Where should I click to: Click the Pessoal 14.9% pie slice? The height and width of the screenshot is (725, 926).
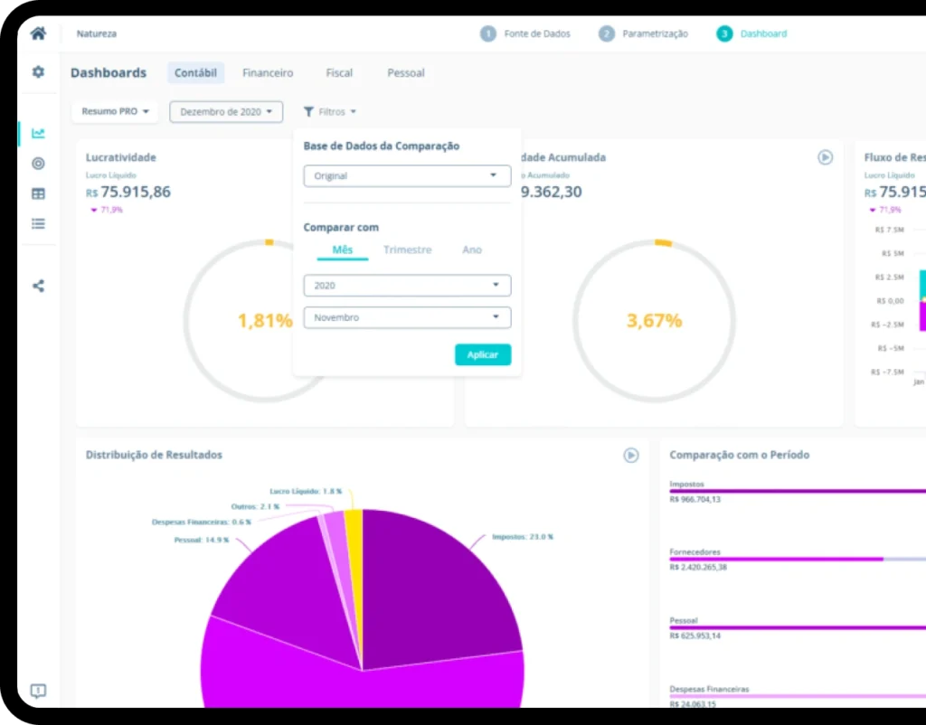pos(289,590)
